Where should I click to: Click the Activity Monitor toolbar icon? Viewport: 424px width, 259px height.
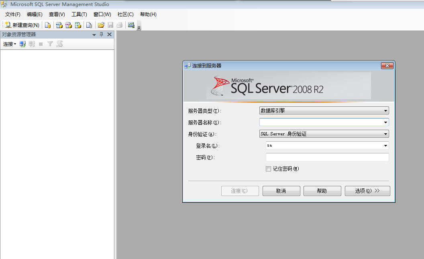coord(131,25)
